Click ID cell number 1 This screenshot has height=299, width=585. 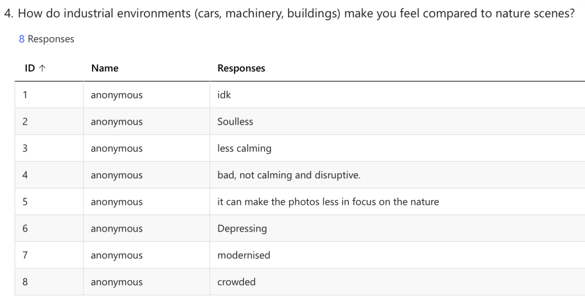(x=25, y=95)
